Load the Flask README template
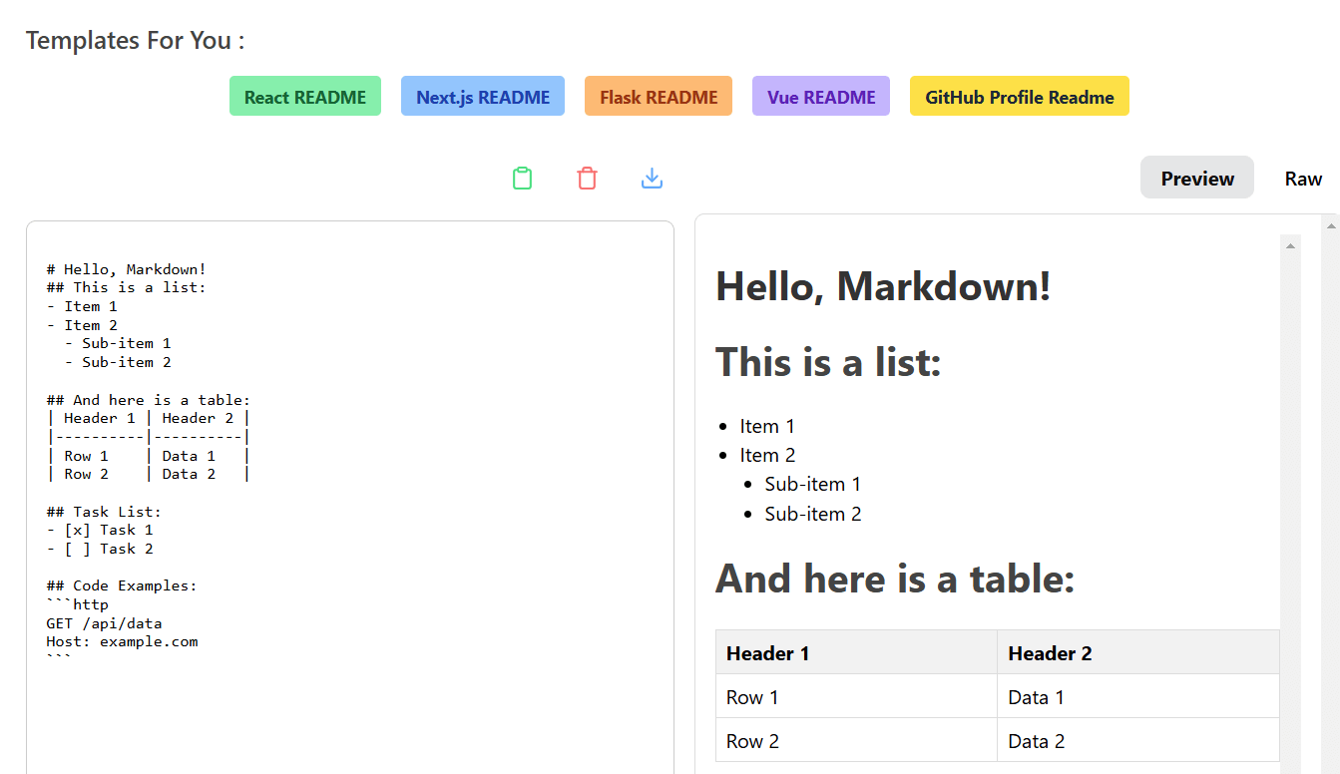 click(x=659, y=97)
